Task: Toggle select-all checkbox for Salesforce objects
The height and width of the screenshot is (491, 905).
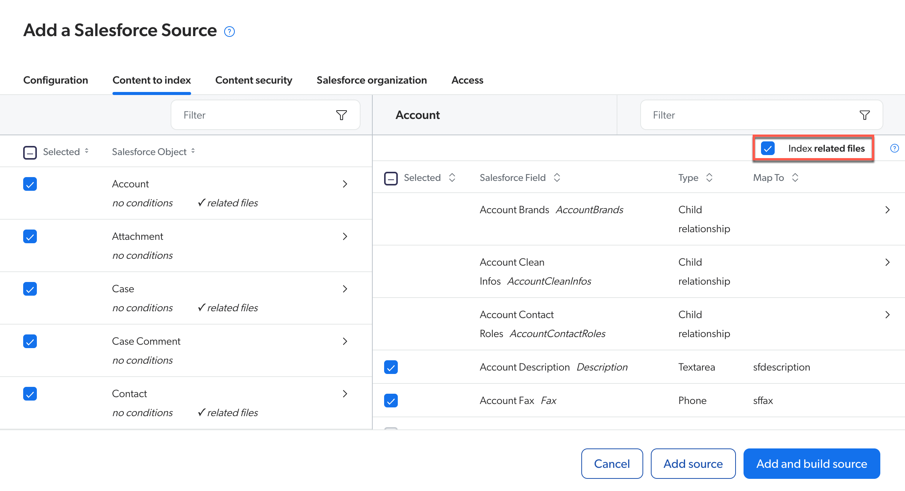Action: 30,152
